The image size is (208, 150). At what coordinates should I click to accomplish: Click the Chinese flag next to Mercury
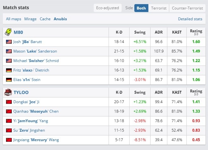9,140
